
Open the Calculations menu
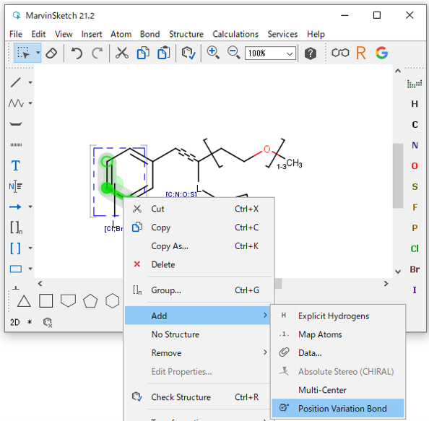point(235,34)
